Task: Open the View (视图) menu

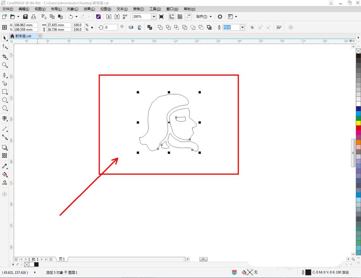Action: click(x=40, y=9)
